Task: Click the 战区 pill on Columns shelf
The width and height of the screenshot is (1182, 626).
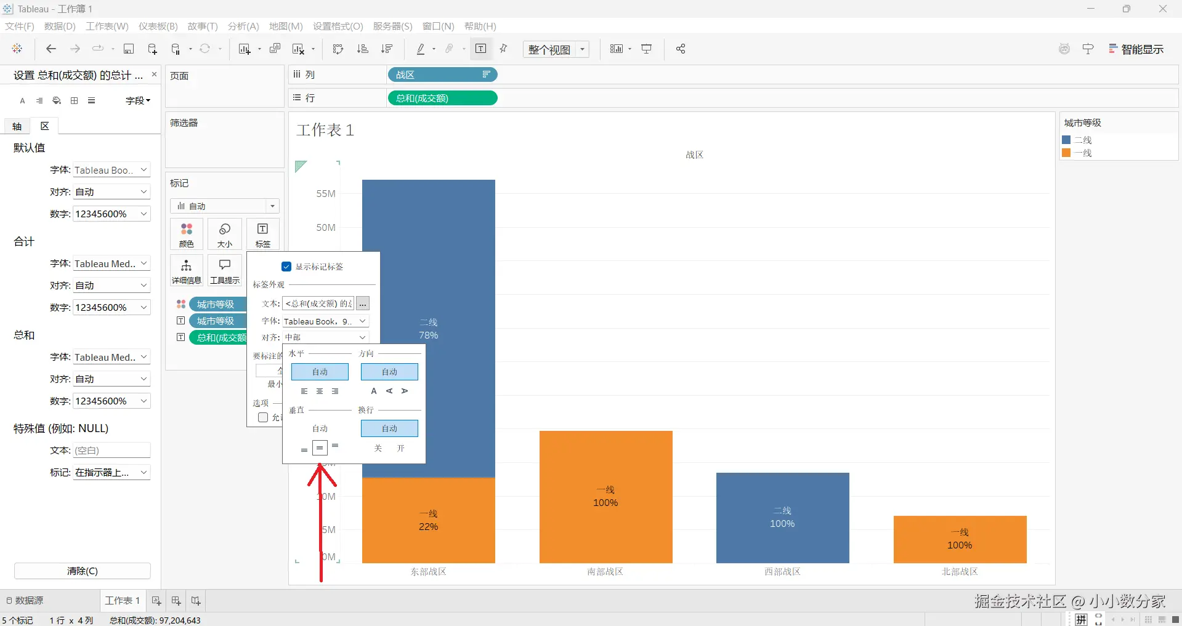Action: 442,74
